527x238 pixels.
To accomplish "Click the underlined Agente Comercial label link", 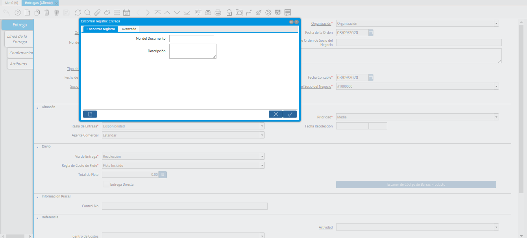I will pyautogui.click(x=85, y=135).
